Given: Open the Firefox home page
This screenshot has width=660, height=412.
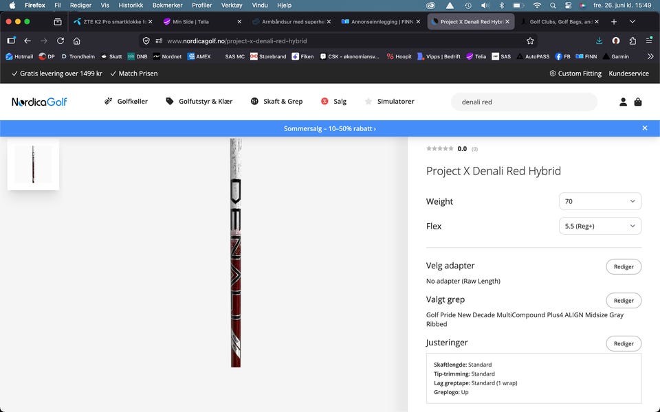Looking at the screenshot, I should tap(76, 41).
